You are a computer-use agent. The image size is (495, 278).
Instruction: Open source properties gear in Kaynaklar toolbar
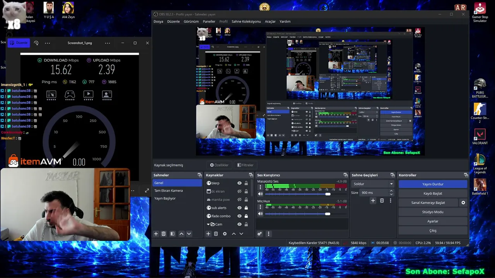click(225, 234)
